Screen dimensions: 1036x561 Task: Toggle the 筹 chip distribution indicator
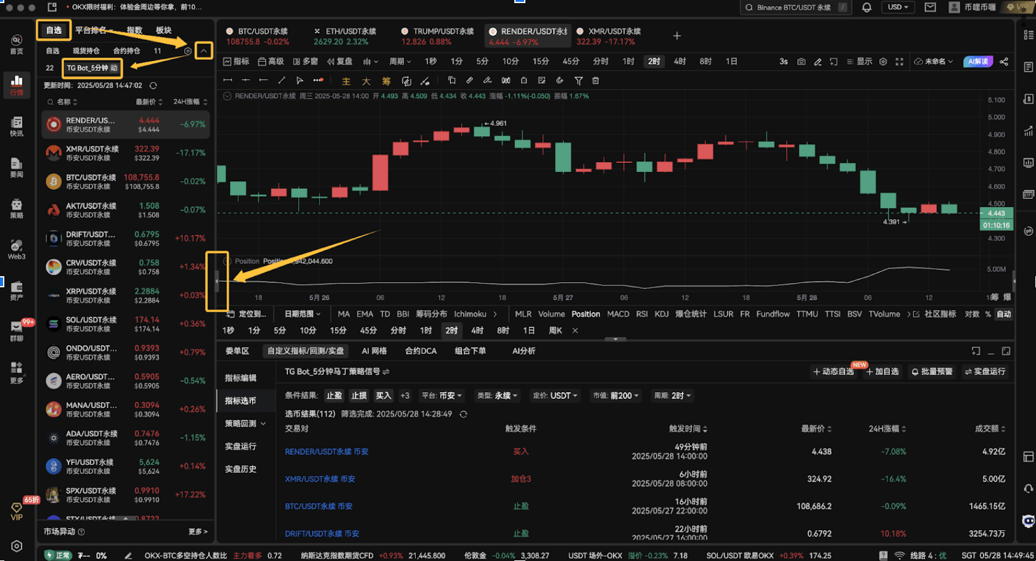pos(386,81)
